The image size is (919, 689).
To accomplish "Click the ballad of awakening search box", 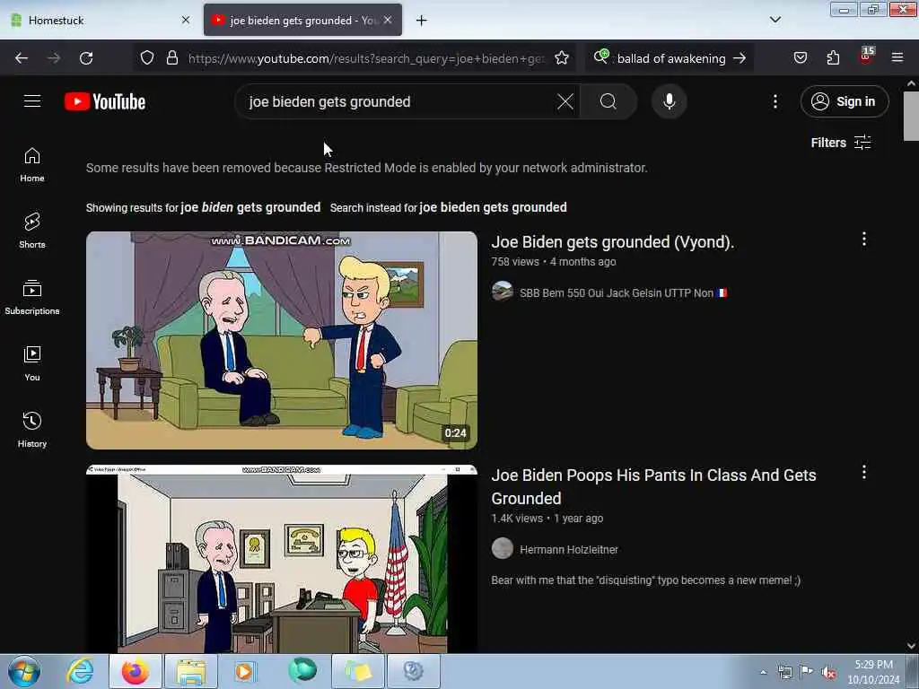I will [670, 58].
